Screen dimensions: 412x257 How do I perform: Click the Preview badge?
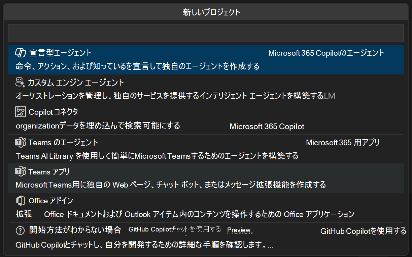[x=239, y=230]
